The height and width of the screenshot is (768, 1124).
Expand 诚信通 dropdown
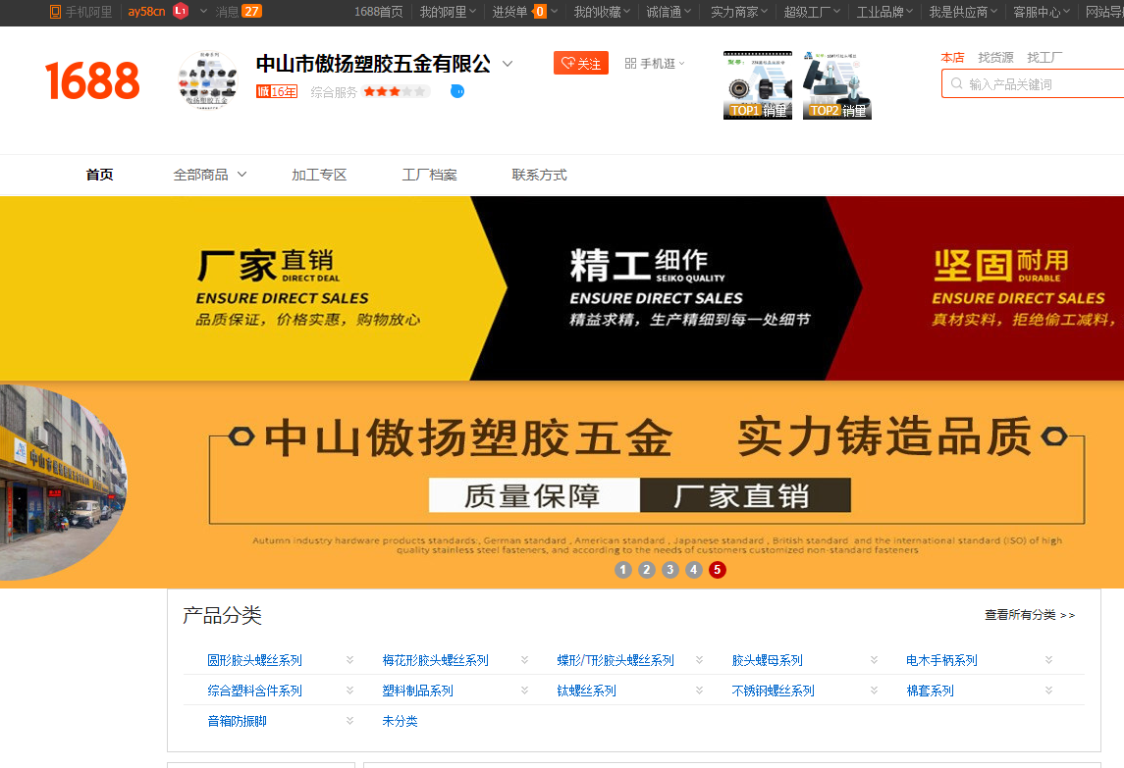pos(669,12)
